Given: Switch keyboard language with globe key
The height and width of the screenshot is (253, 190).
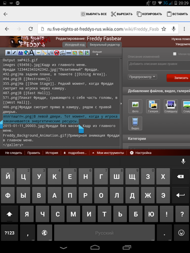Looking at the screenshot, I should point(44,233).
